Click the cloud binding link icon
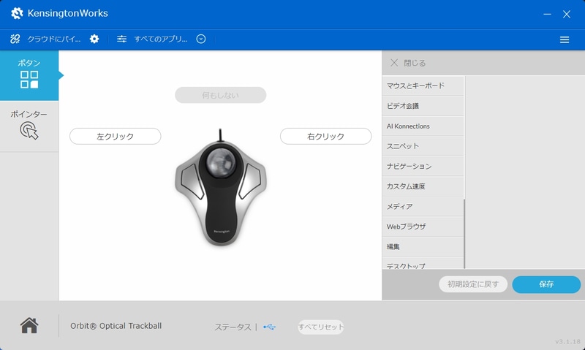The width and height of the screenshot is (585, 350). tap(15, 39)
